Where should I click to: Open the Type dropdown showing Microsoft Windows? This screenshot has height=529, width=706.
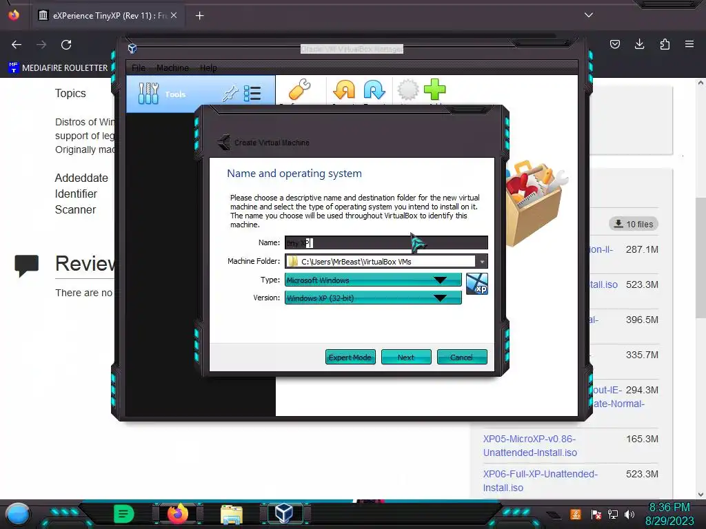373,280
